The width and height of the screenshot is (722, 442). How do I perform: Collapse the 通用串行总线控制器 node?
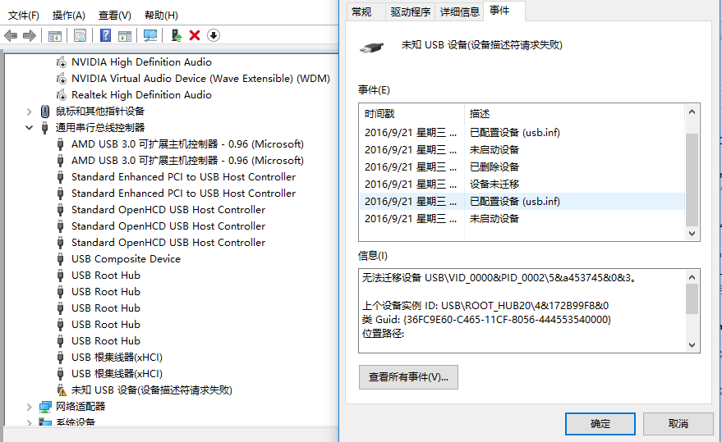(x=29, y=127)
